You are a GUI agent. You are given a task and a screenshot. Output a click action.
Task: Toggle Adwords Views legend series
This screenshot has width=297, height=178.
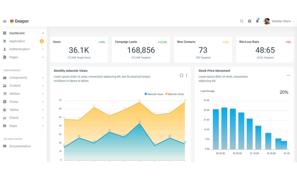[154, 94]
